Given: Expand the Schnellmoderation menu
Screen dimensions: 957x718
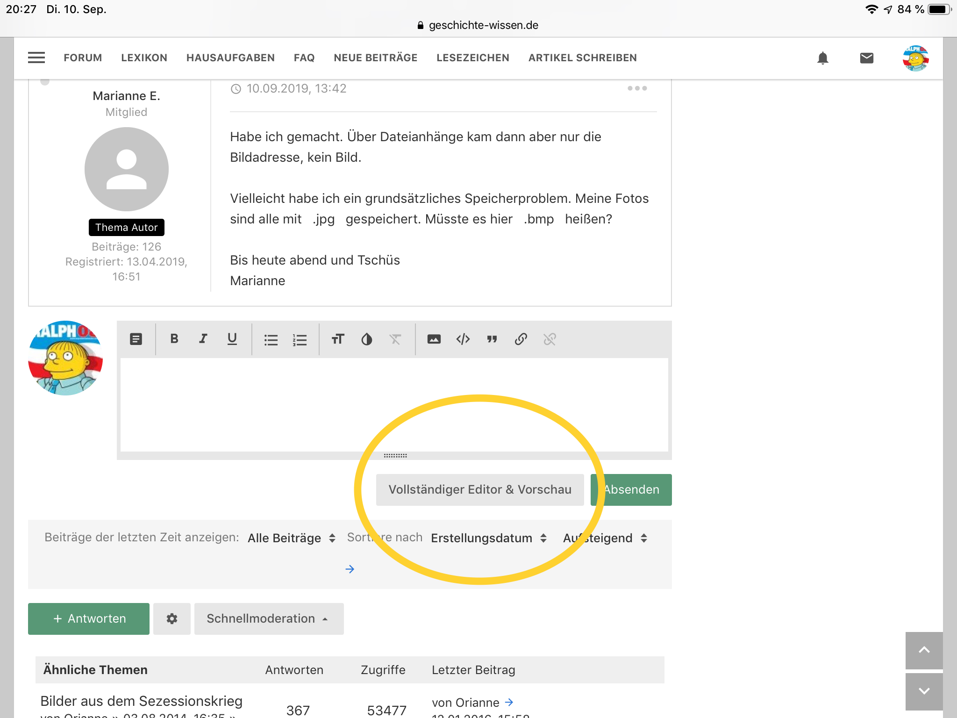Looking at the screenshot, I should click(269, 618).
